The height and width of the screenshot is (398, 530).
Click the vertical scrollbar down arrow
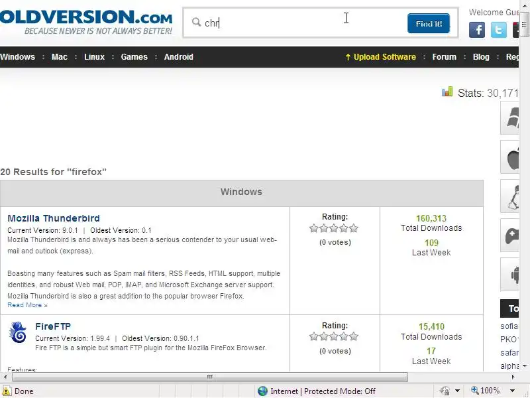click(x=525, y=366)
